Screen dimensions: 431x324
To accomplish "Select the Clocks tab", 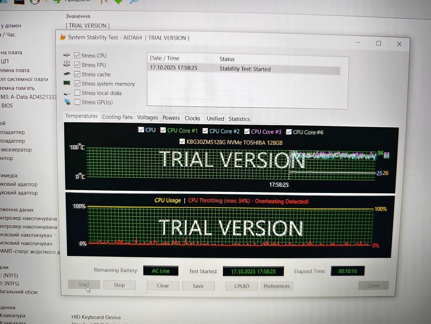I will pyautogui.click(x=193, y=118).
